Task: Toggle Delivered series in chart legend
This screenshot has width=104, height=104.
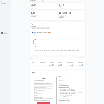Action: coord(34,32)
